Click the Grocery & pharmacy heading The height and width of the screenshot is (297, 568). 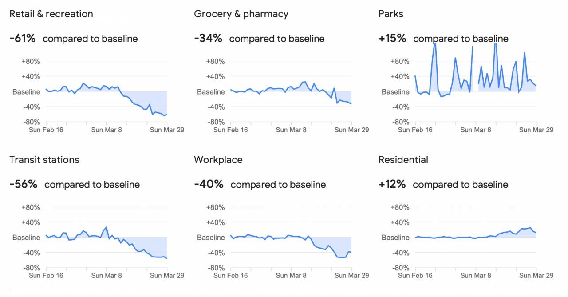click(241, 14)
